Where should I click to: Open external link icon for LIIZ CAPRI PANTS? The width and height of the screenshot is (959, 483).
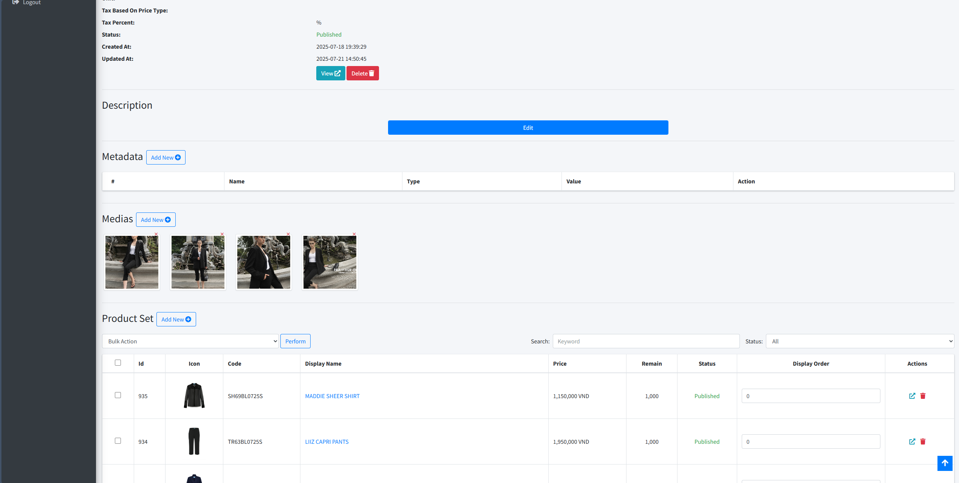pos(912,441)
